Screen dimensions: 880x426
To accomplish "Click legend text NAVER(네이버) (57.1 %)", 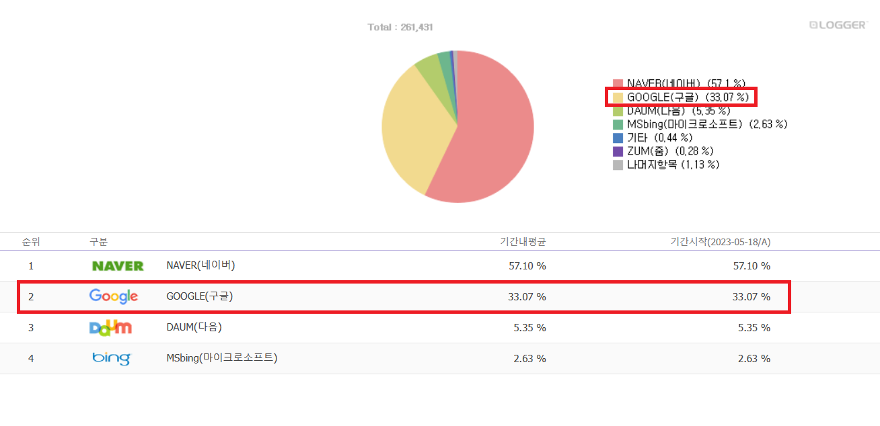I will pos(686,83).
